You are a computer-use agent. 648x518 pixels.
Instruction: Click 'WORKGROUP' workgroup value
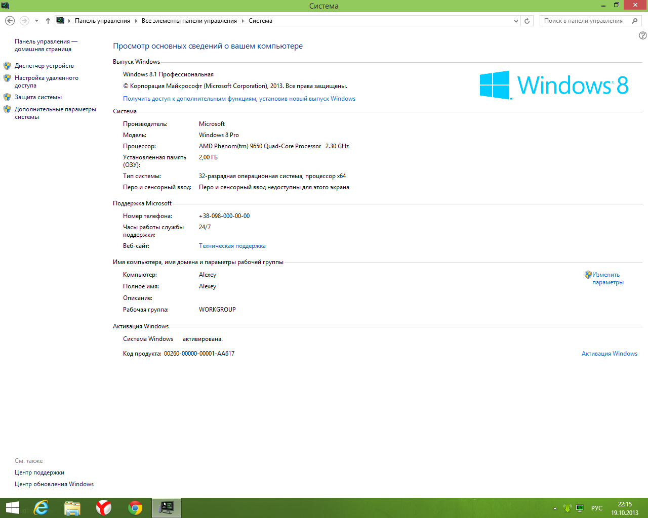coord(217,310)
